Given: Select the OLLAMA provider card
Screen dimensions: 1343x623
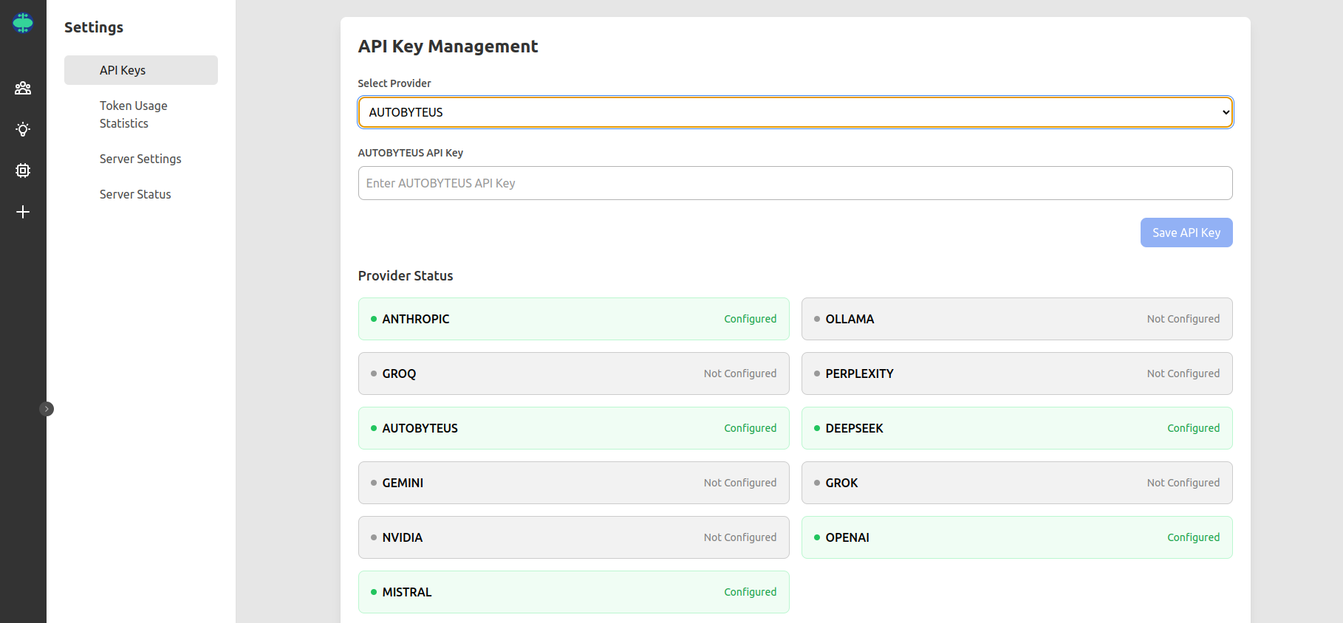Looking at the screenshot, I should [1017, 319].
